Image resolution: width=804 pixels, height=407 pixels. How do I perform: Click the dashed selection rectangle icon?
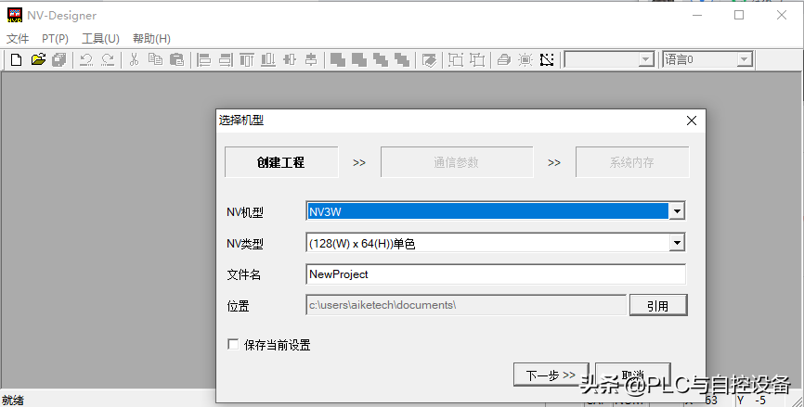coord(547,60)
